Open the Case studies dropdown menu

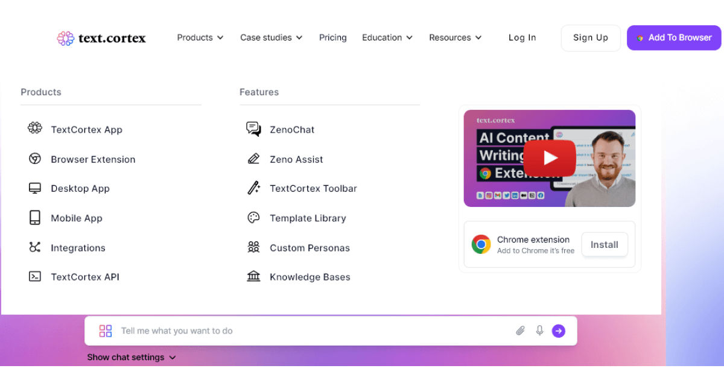pos(271,37)
